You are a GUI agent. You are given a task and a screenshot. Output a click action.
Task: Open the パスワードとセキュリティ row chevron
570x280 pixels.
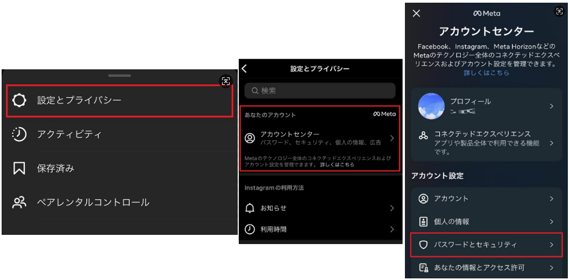click(x=552, y=245)
